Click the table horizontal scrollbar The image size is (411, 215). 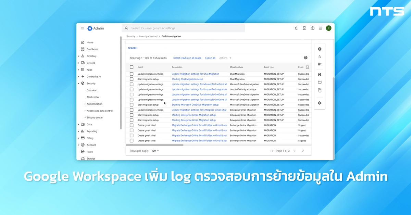point(154,145)
